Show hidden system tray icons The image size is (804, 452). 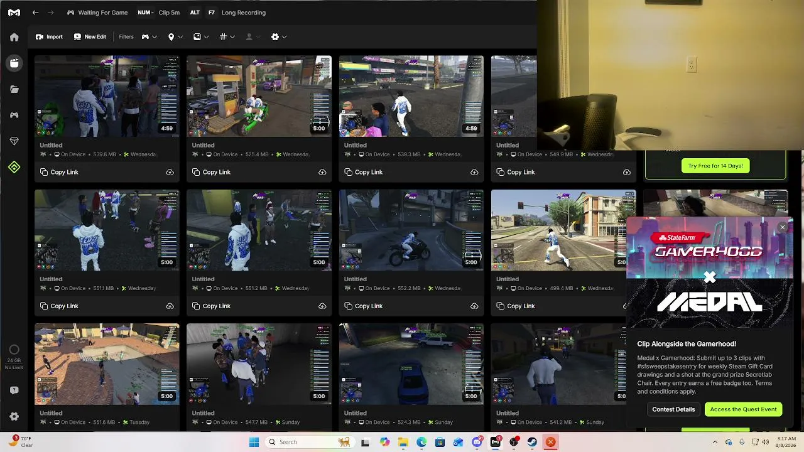pyautogui.click(x=715, y=442)
